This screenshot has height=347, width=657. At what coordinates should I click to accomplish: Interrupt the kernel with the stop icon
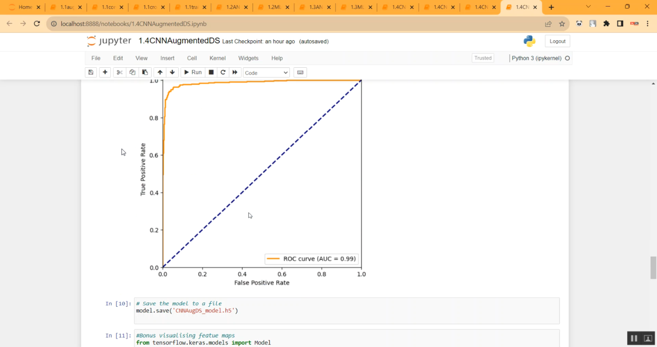pyautogui.click(x=211, y=73)
